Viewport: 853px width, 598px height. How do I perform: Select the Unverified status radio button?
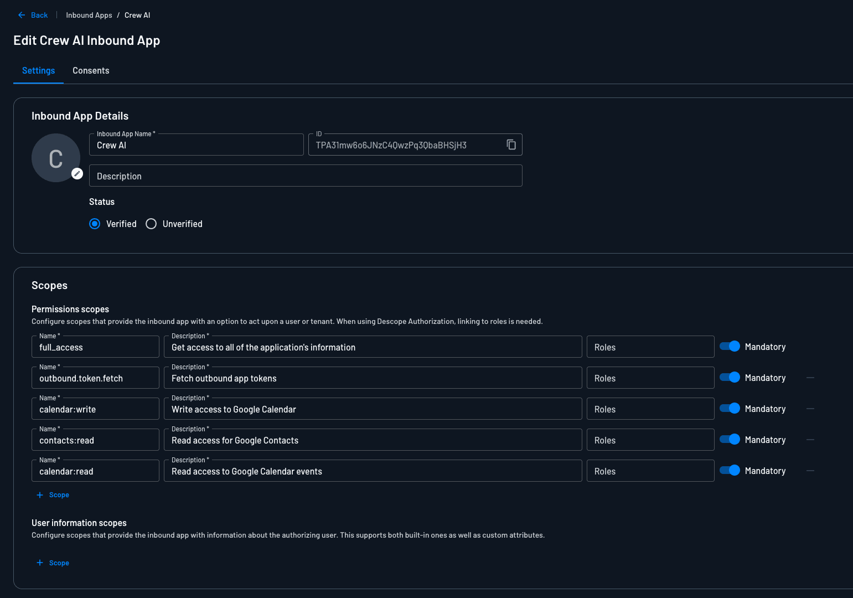[151, 224]
